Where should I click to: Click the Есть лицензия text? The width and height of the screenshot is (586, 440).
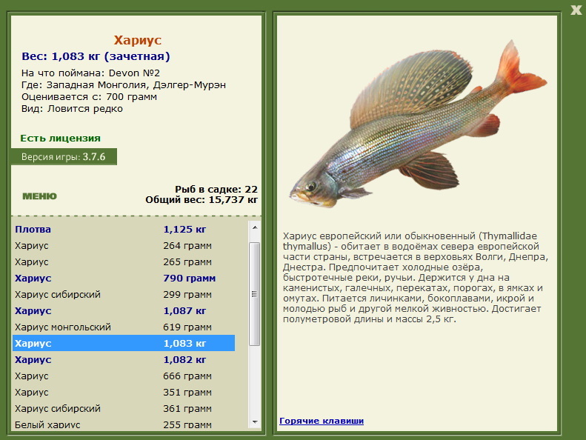click(x=60, y=139)
